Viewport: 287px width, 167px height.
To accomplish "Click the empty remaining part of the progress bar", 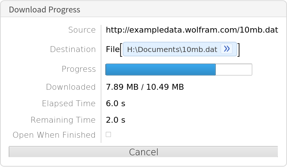I will click(234, 70).
